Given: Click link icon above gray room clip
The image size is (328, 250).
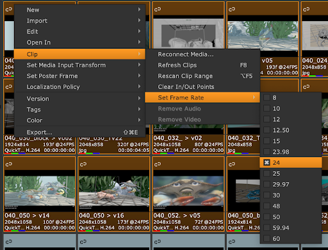Looking at the screenshot, I should (x=158, y=9).
